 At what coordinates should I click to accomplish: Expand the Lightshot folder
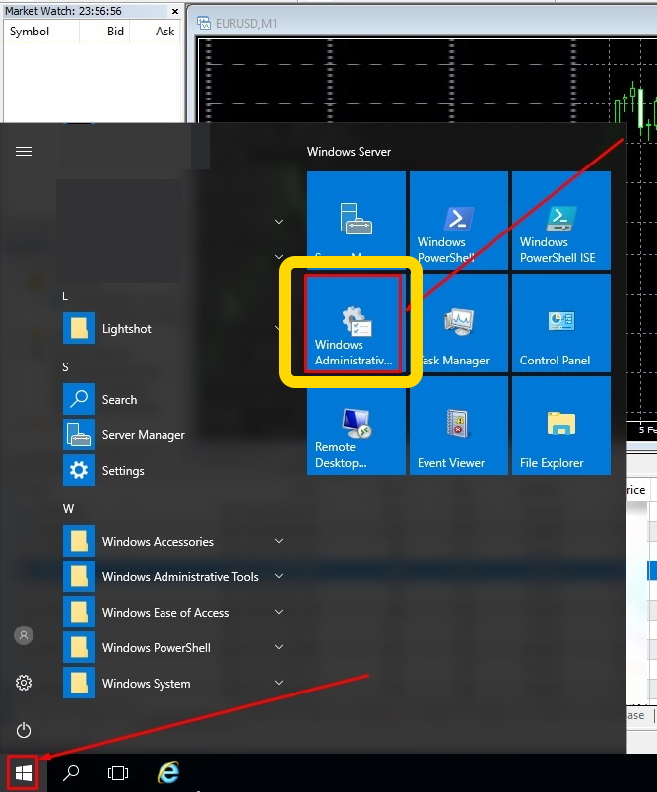coord(171,328)
